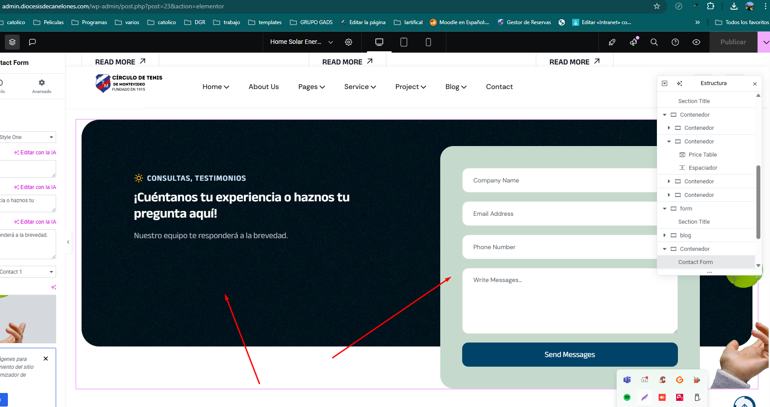Switch to tablet responsive view
The image size is (770, 407).
pos(404,42)
